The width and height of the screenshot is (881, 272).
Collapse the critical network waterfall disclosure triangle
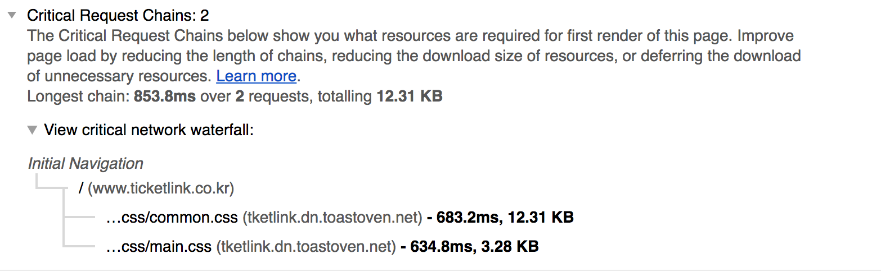tap(33, 130)
